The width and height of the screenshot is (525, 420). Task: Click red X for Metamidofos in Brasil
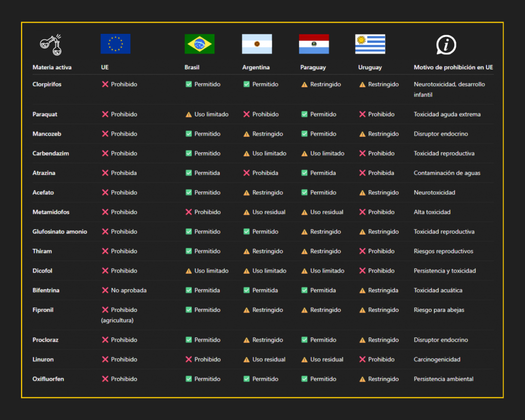[x=189, y=212]
